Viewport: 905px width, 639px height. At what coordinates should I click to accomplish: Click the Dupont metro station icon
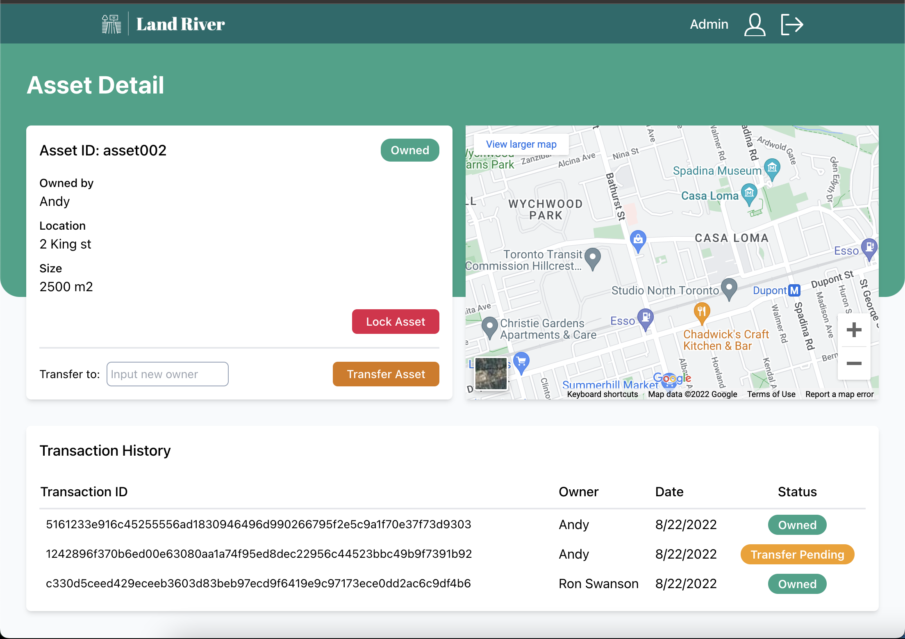pyautogui.click(x=794, y=290)
